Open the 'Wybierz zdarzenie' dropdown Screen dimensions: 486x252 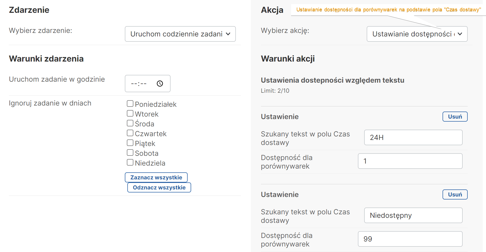pyautogui.click(x=180, y=34)
